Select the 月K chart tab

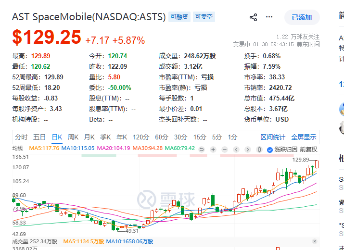(89, 137)
